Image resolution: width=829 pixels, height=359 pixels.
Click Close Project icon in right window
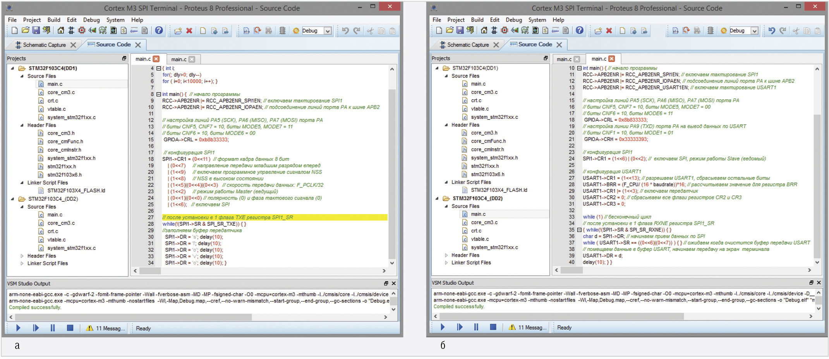471,30
